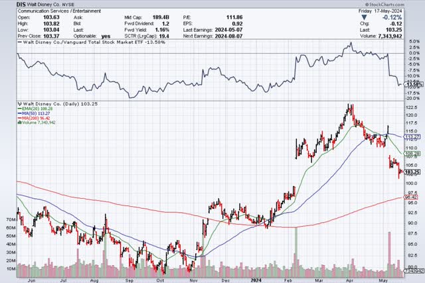Click the -0.12% percent change figure
This screenshot has height=283, width=425.
pos(392,17)
